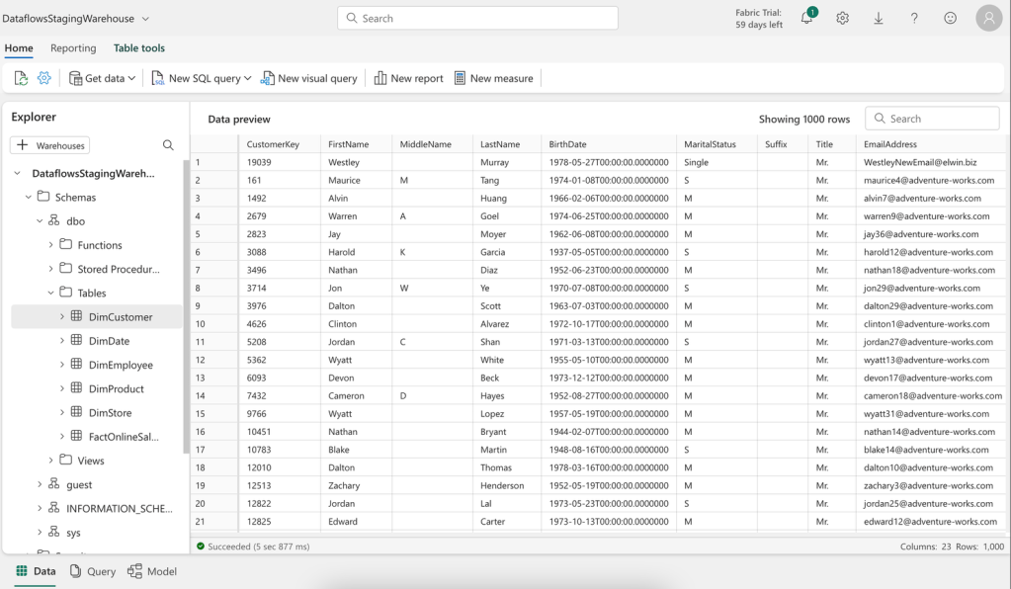Click the Stored Procedur... folder icon

(66, 268)
